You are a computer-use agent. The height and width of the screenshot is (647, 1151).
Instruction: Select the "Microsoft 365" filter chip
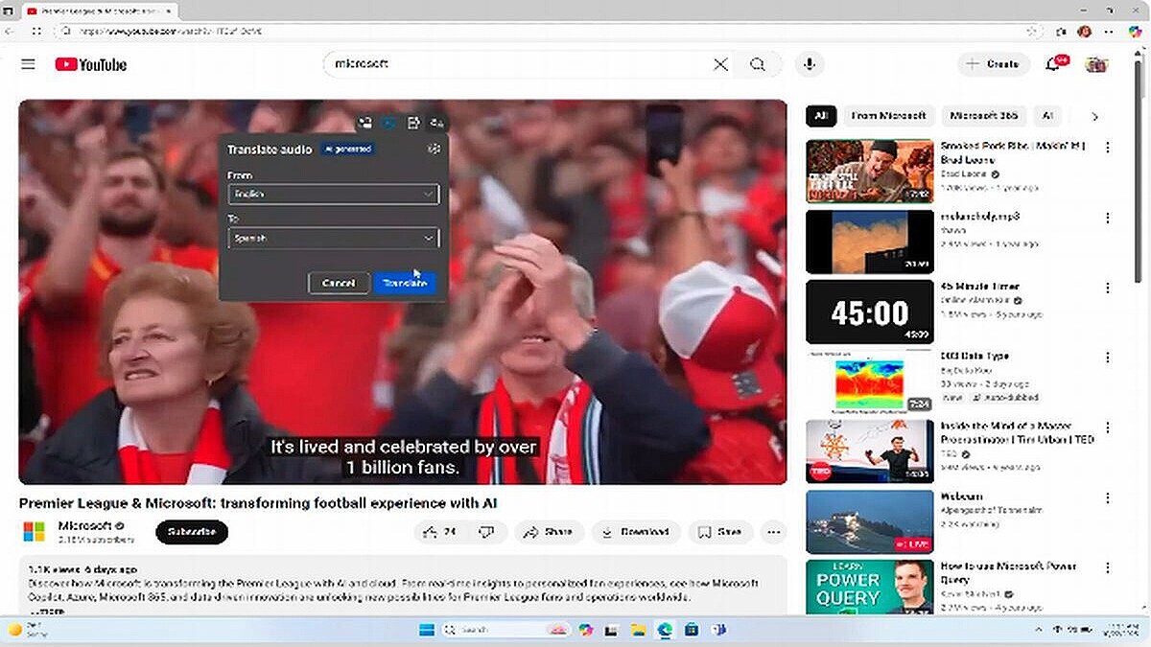(983, 116)
